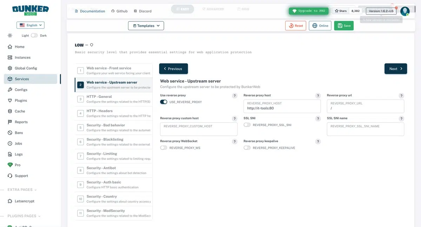Open the Cache database icon
Viewport: 421px width, 227px height.
click(10, 111)
